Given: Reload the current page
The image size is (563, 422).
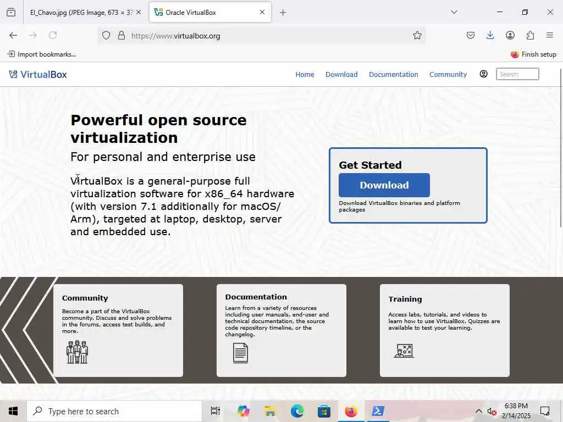Looking at the screenshot, I should click(53, 35).
